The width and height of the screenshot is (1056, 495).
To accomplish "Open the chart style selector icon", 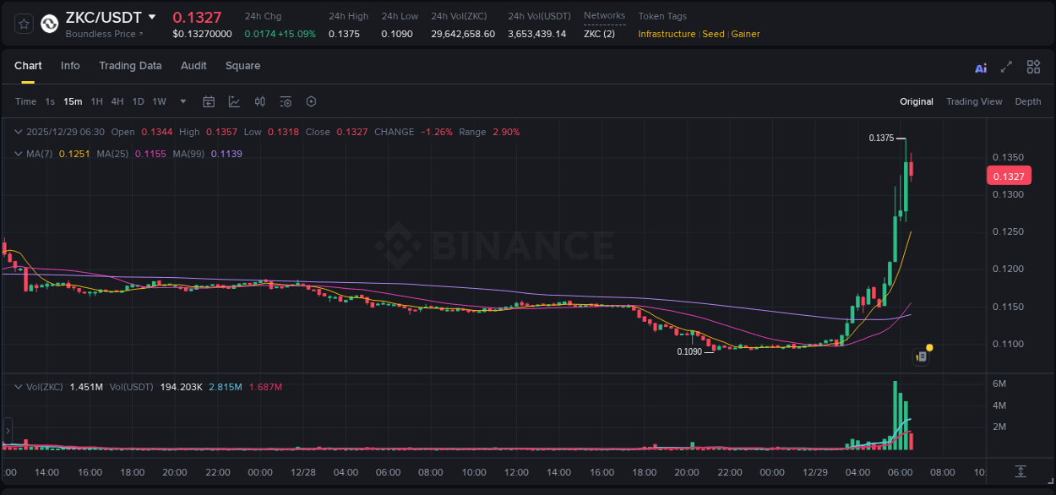I will pos(234,101).
